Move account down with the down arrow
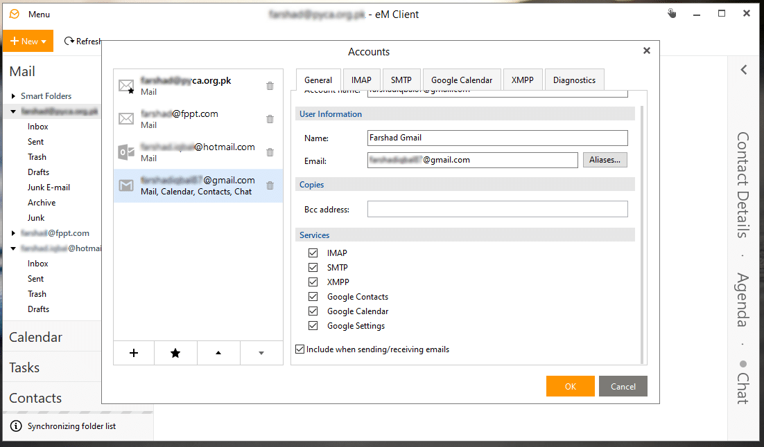 coord(261,353)
